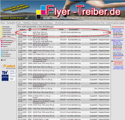125x120 pixels.
Task: Go to Startseite in sidebar
Action: pyautogui.click(x=6, y=27)
